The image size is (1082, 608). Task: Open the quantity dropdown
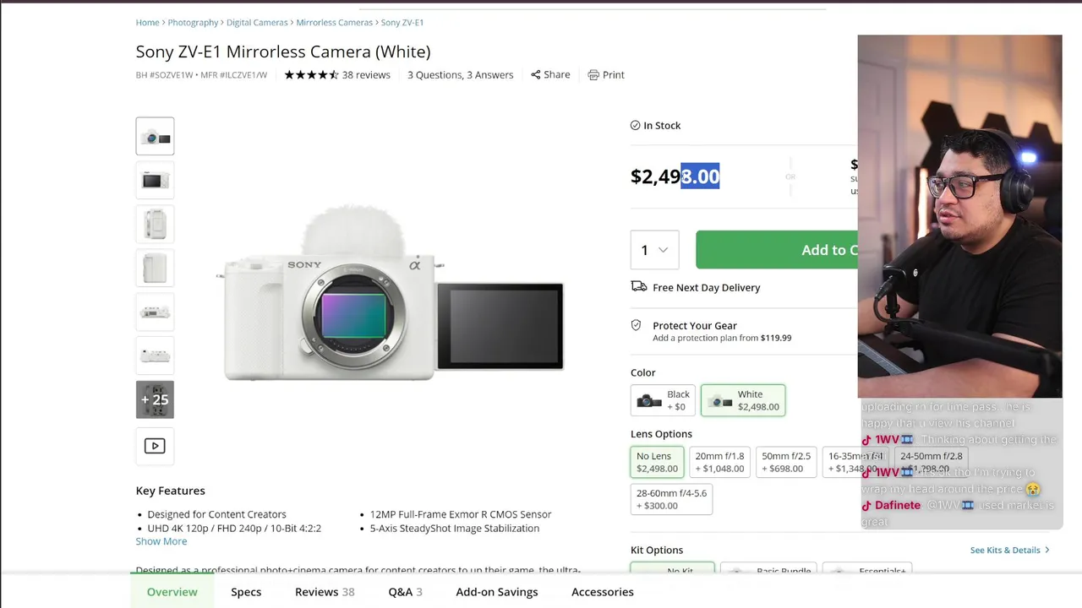pyautogui.click(x=654, y=250)
